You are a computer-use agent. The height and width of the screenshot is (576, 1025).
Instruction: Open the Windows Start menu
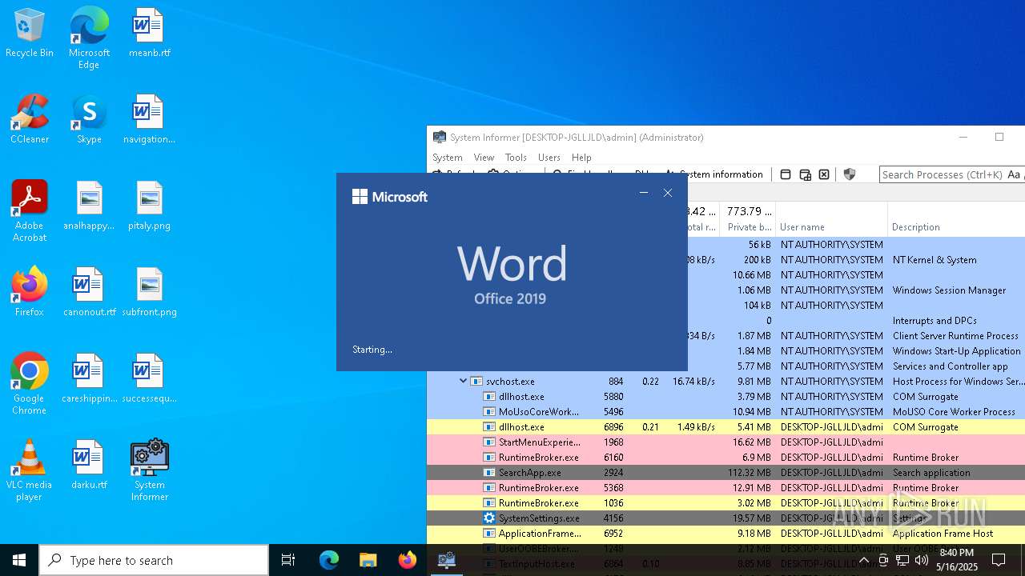[19, 560]
